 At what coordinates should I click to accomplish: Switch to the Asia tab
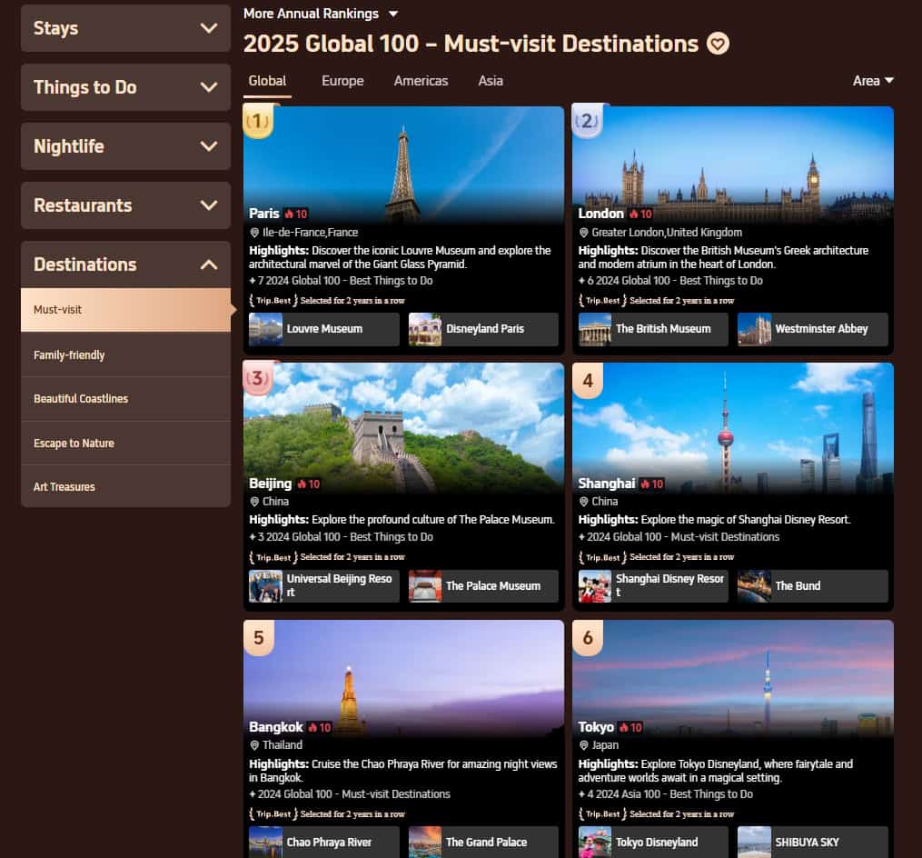coord(491,81)
